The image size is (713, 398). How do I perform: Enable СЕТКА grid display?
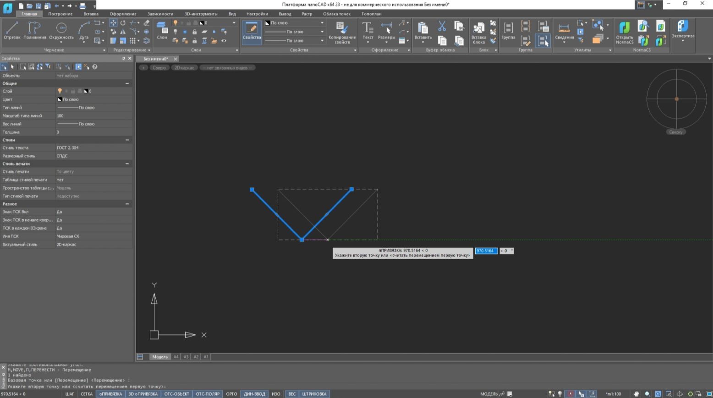click(x=87, y=394)
